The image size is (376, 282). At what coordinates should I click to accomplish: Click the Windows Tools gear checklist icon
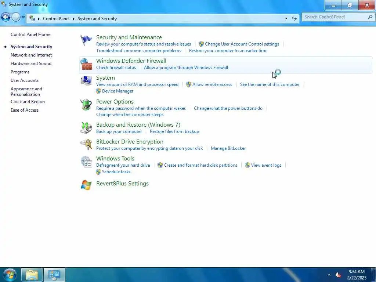[x=86, y=162]
